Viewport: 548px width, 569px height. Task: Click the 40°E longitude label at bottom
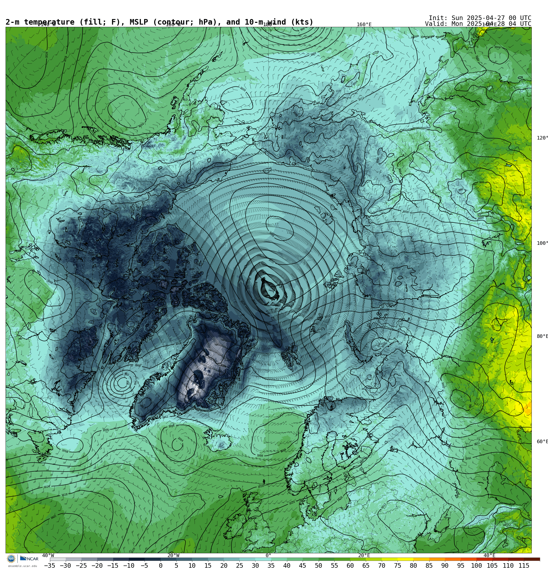point(489,555)
